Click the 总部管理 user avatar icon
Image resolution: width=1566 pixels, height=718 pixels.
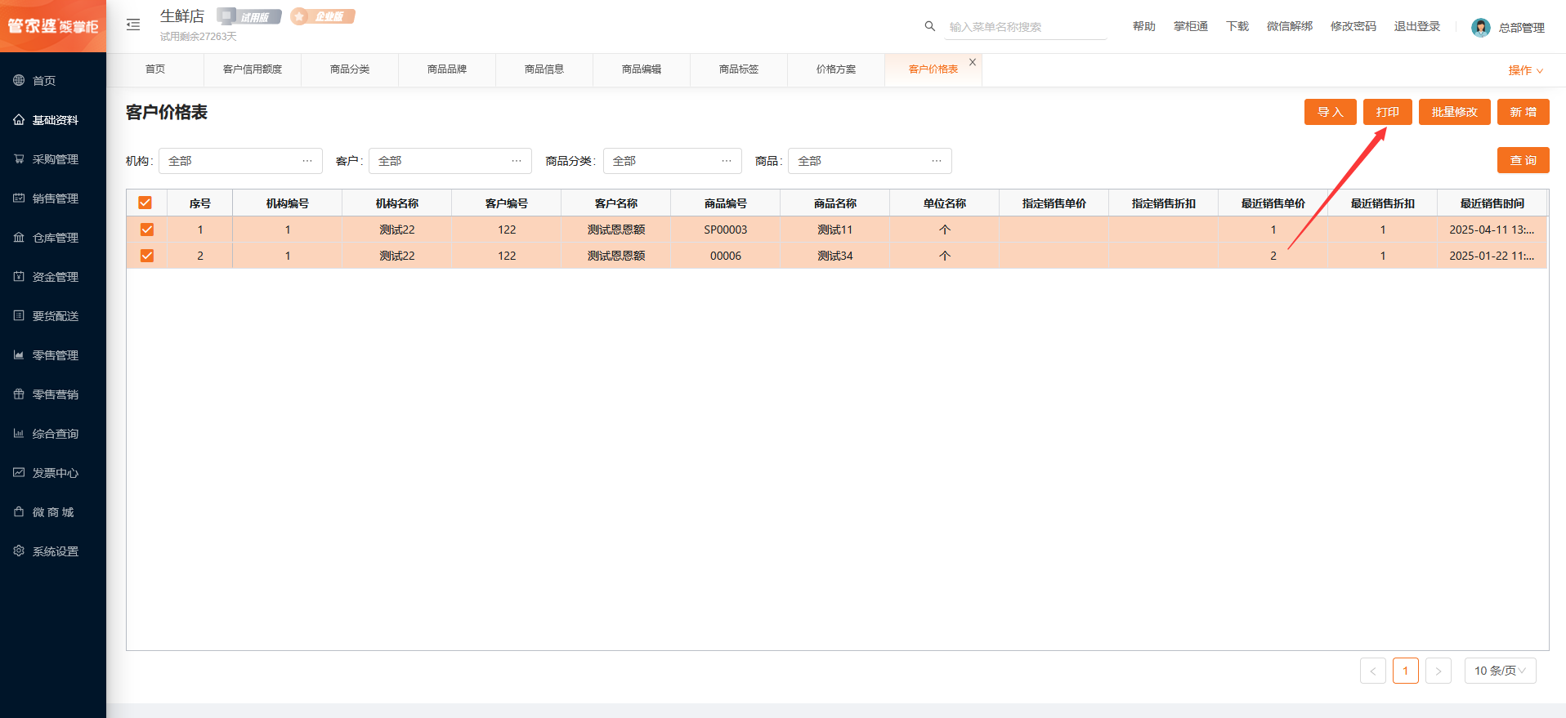[1480, 28]
